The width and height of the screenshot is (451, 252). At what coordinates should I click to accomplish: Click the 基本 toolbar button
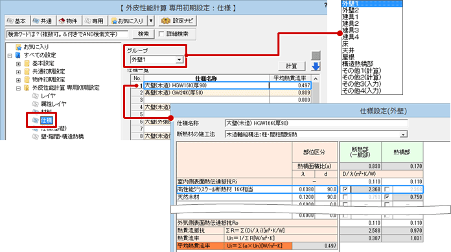coord(17,21)
